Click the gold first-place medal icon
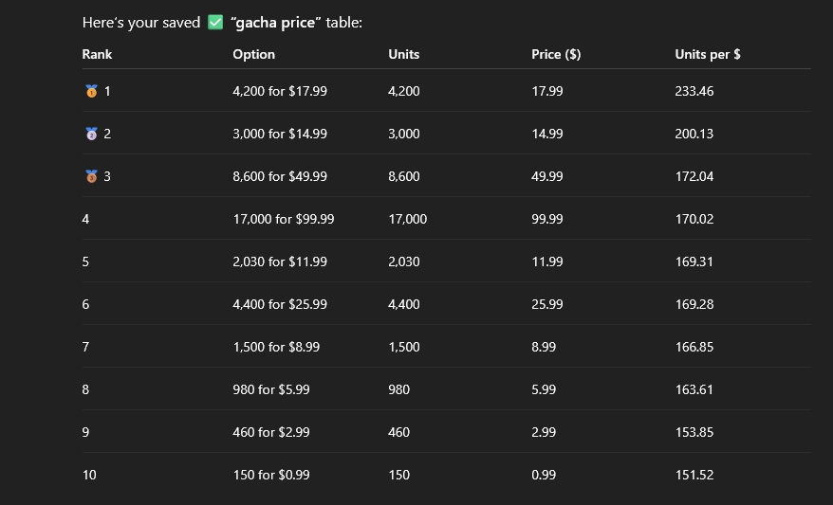 pyautogui.click(x=91, y=91)
